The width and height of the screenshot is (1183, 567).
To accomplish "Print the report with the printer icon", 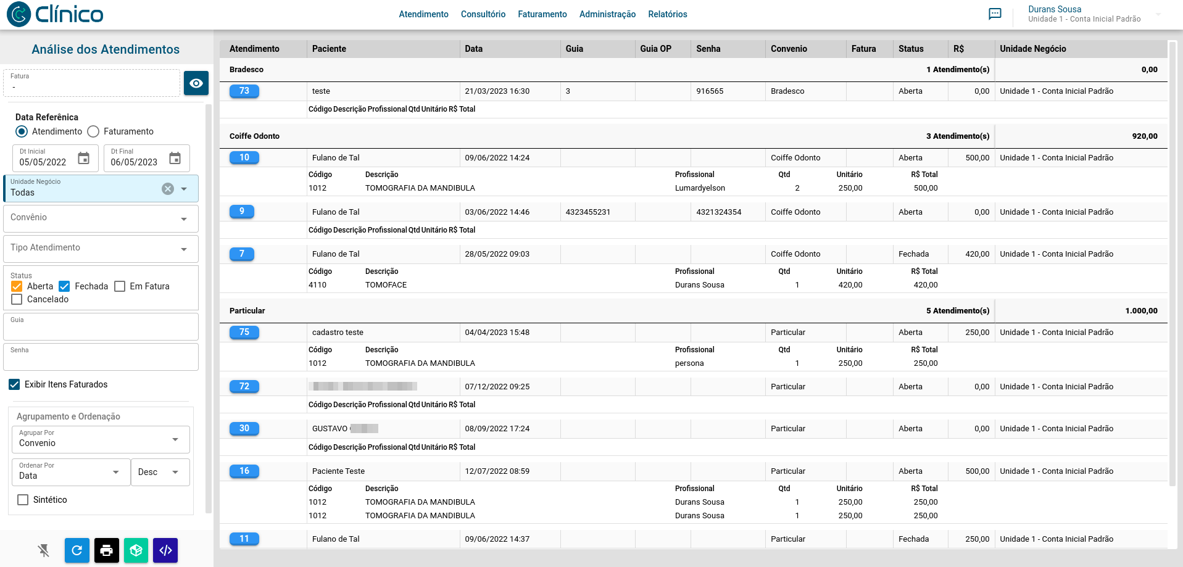I will coord(107,550).
